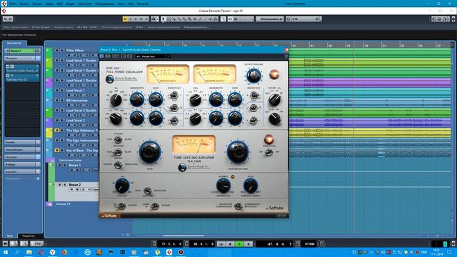Switch to the Редактор tab at bottom
The height and width of the screenshot is (257, 457).
[29, 236]
